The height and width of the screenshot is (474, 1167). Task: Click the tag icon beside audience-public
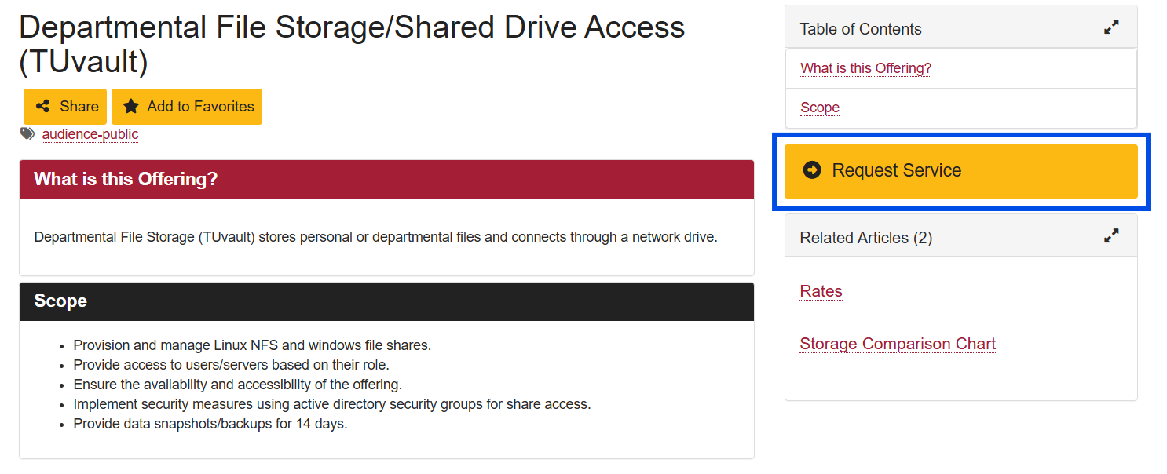[27, 133]
